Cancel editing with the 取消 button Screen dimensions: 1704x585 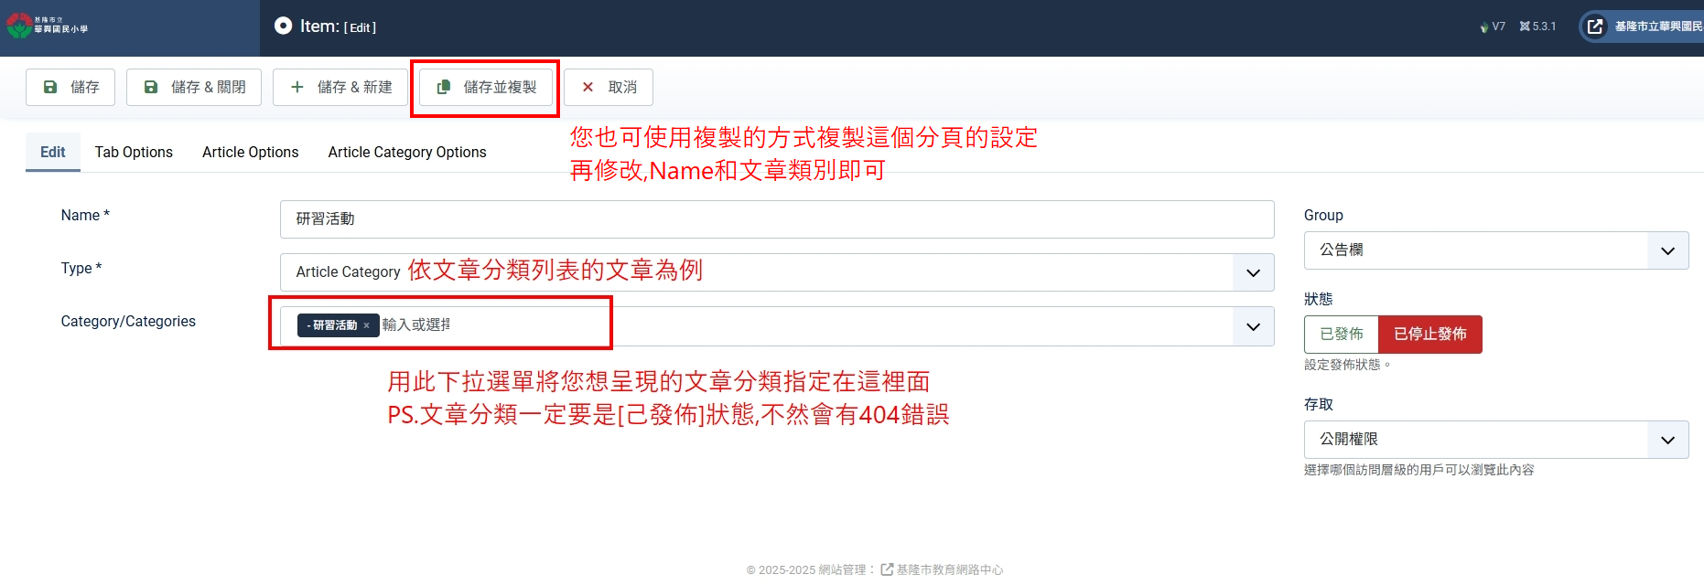click(x=609, y=87)
